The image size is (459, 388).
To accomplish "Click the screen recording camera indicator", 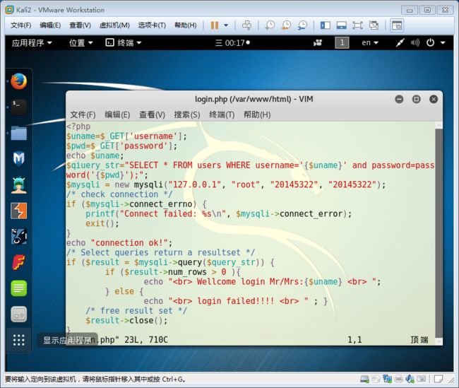I will [318, 43].
